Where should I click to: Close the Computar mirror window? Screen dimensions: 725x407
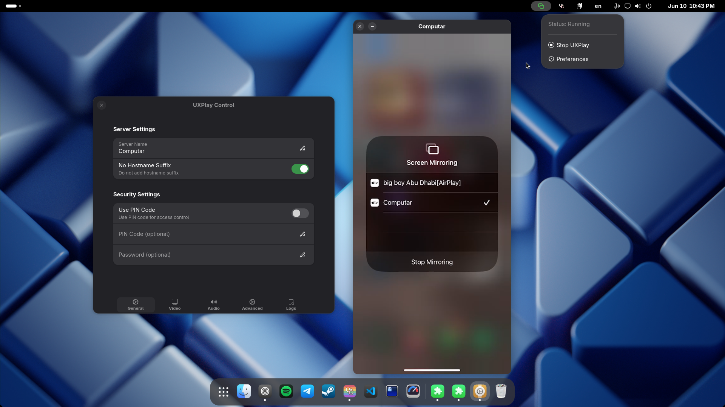tap(360, 26)
